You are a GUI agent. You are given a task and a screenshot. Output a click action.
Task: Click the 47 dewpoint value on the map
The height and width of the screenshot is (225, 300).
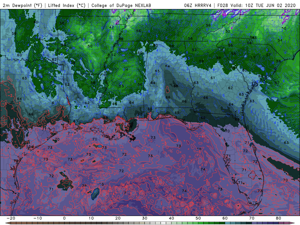pos(111,27)
